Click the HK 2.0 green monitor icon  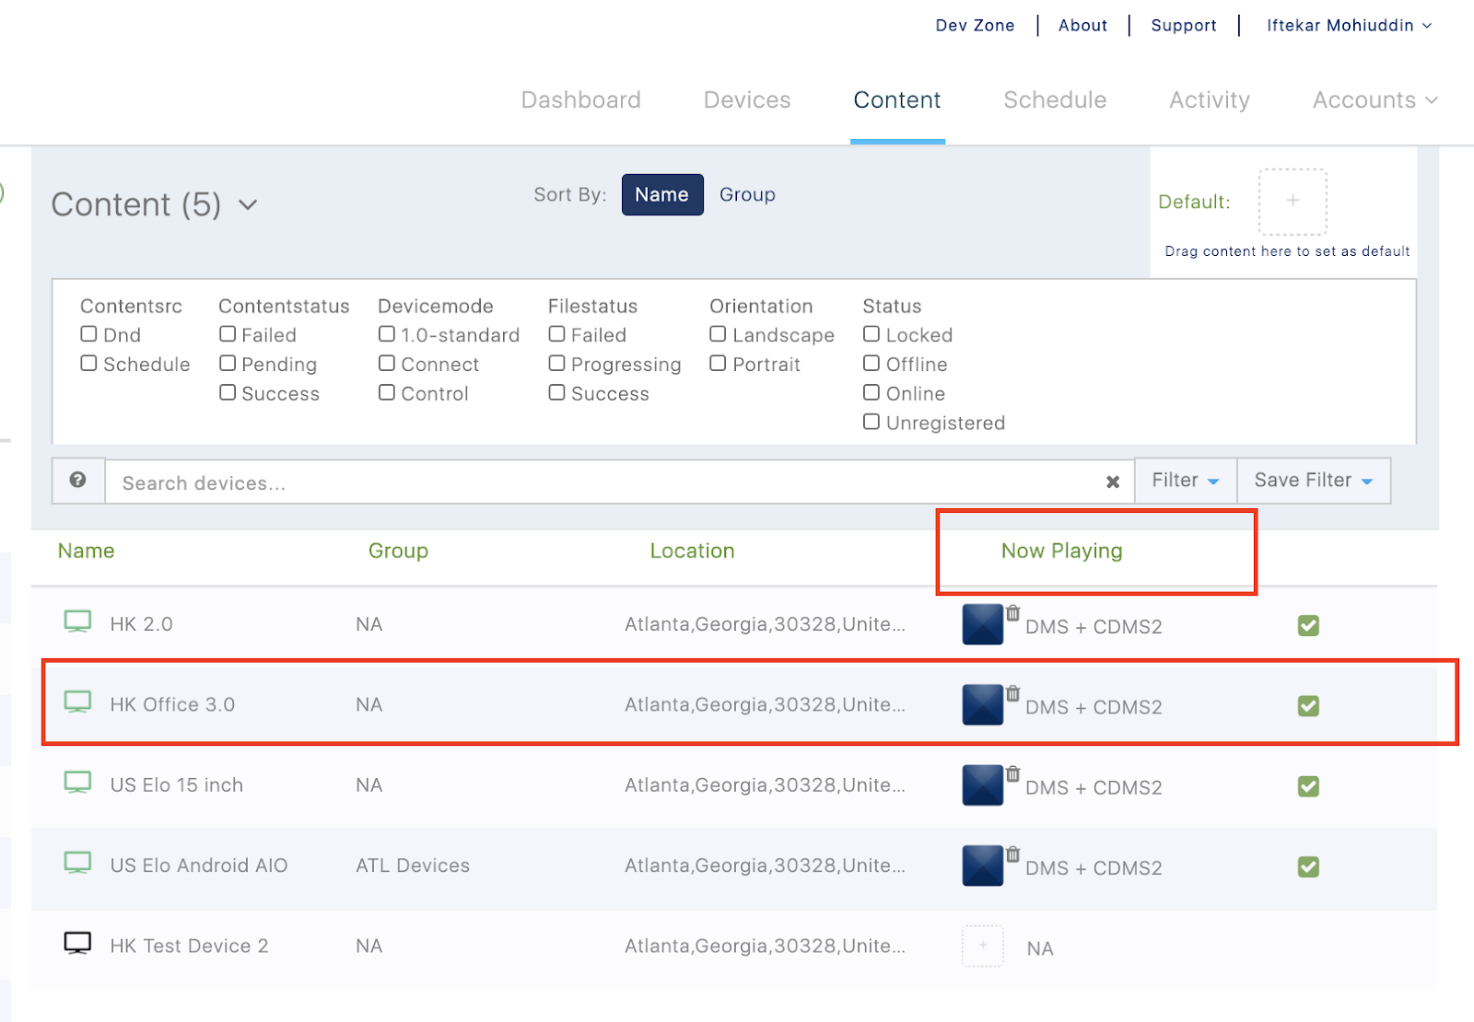point(77,622)
